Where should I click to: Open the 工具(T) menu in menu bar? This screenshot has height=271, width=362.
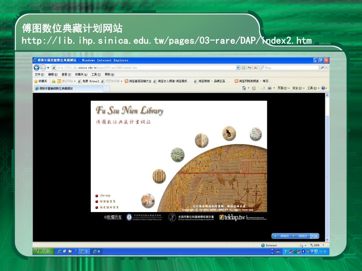point(96,74)
